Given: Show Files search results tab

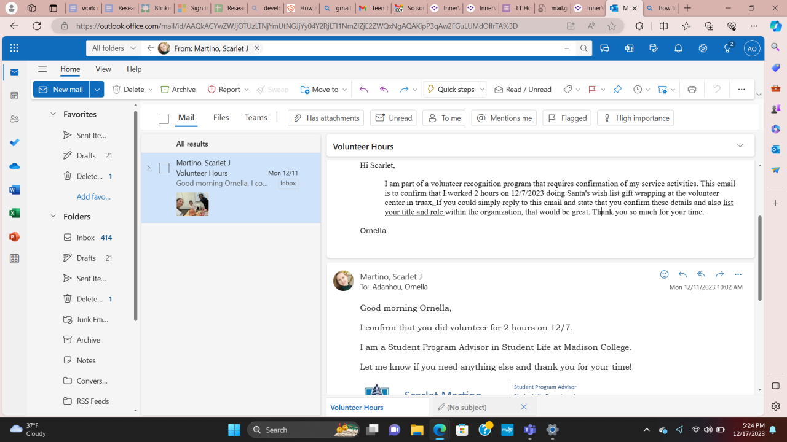Looking at the screenshot, I should point(221,118).
